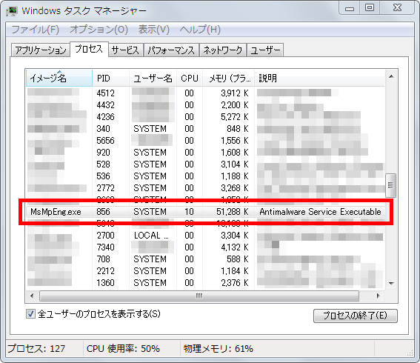Viewport: 420px width, 363px height.
Task: Select the process row with PID 2700
Action: 206,236
